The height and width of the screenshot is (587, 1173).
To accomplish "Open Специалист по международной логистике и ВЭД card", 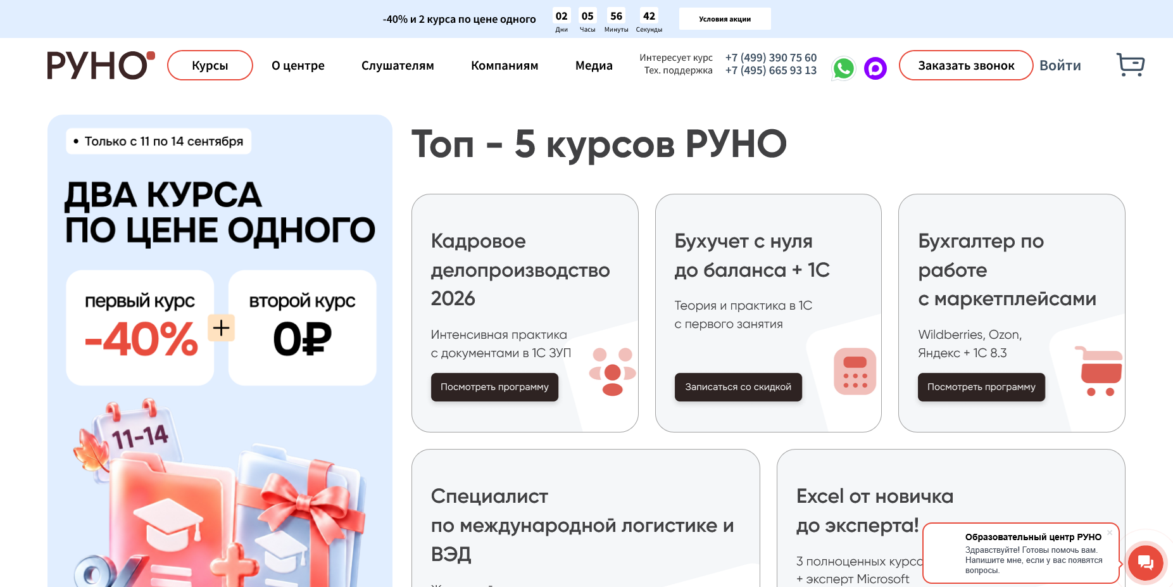I will pos(586,518).
